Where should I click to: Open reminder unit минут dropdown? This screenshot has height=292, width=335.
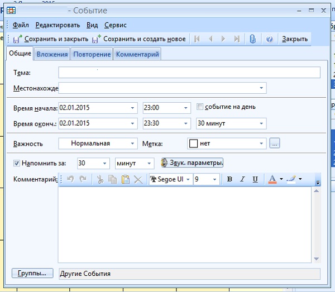(x=149, y=164)
